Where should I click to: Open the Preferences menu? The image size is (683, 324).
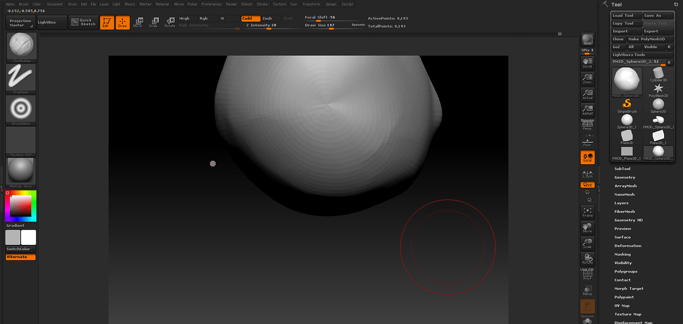[x=211, y=4]
